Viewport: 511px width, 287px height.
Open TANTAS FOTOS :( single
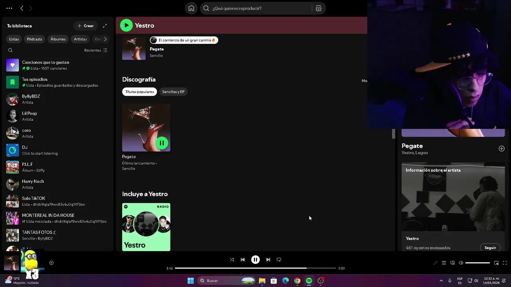(x=58, y=235)
